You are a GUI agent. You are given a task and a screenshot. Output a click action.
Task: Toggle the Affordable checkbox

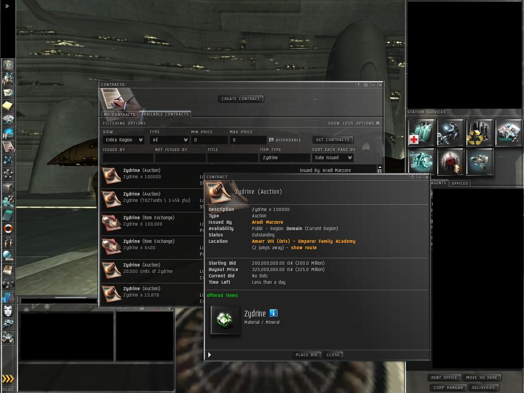click(x=272, y=140)
